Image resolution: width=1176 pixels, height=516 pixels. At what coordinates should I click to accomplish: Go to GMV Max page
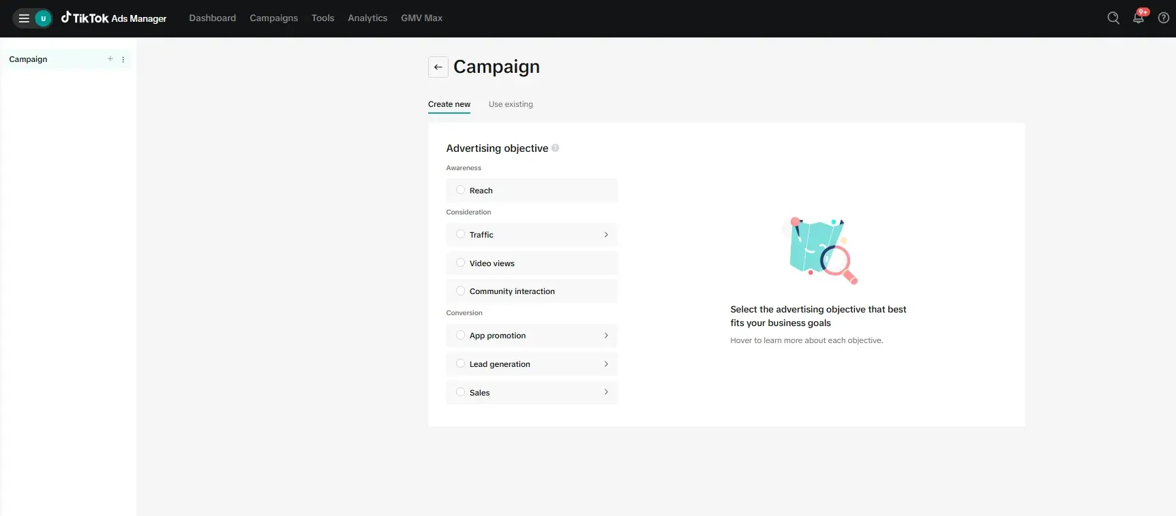[x=421, y=18]
